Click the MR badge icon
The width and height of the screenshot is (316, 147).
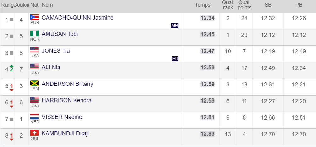click(175, 26)
